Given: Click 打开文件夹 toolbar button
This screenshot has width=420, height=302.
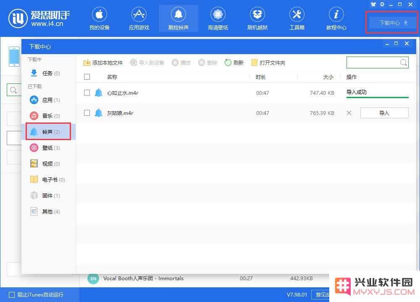Looking at the screenshot, I should pos(268,62).
